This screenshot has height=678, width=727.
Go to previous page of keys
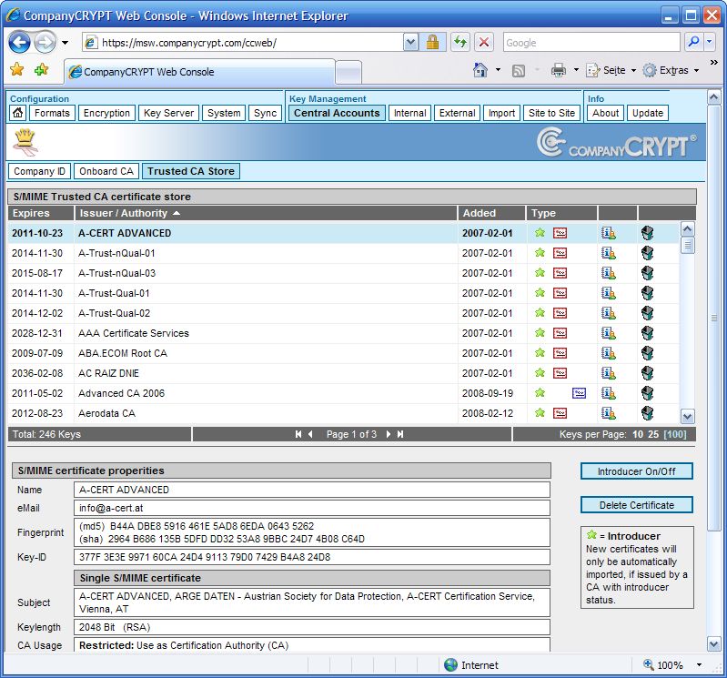point(310,434)
